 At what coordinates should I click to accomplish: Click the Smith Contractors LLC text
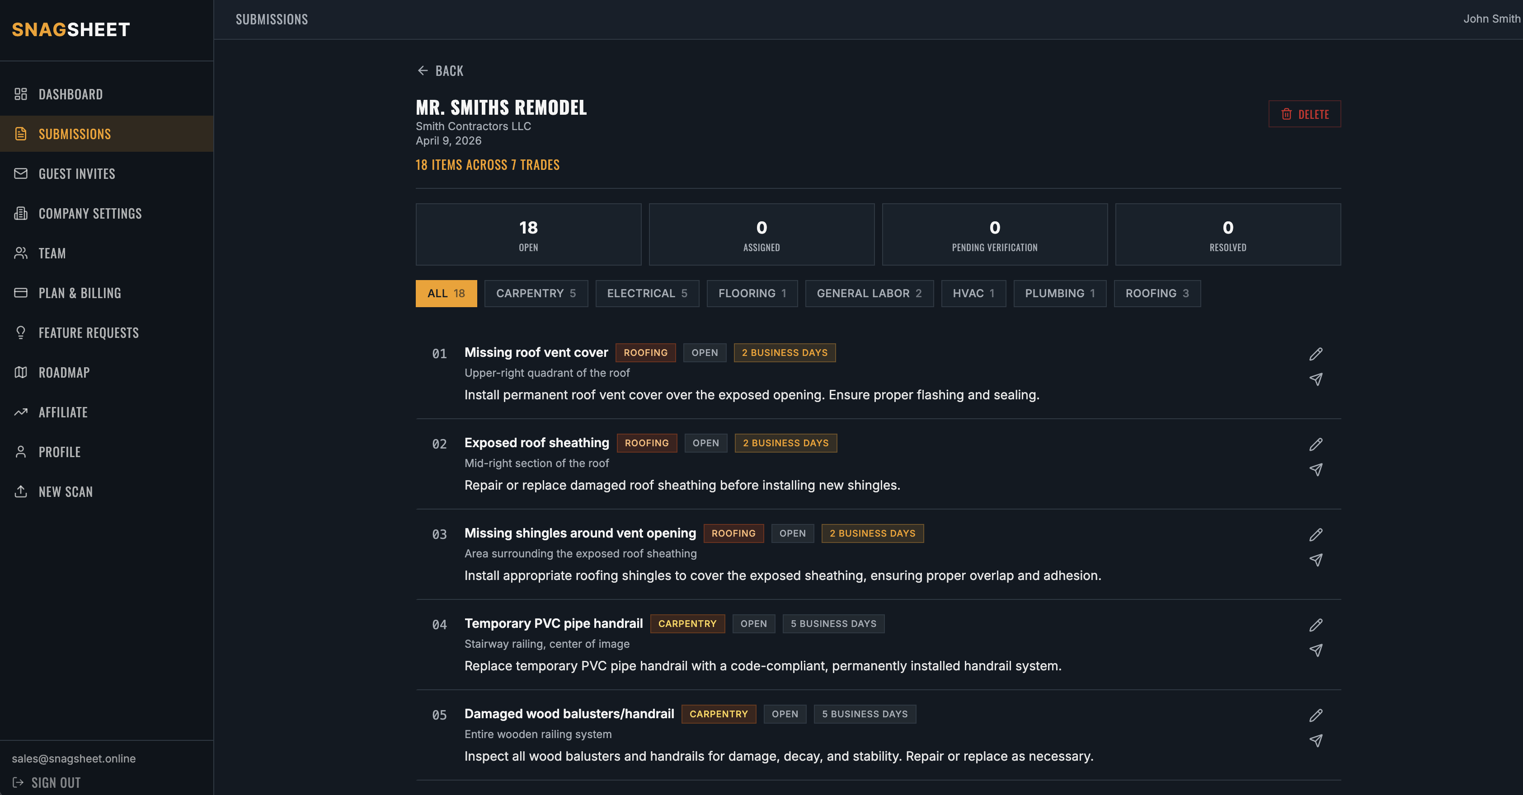coord(474,126)
